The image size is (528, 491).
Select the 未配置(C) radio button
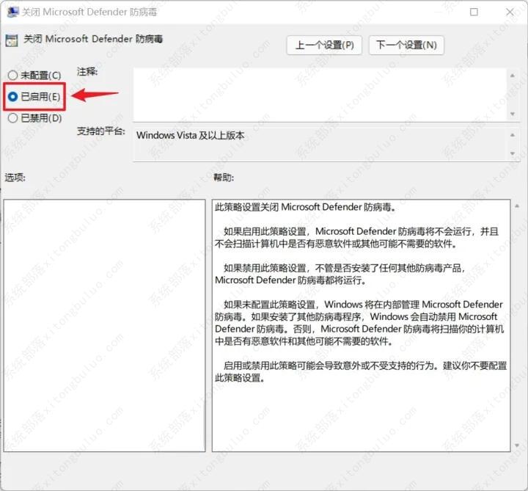click(12, 76)
